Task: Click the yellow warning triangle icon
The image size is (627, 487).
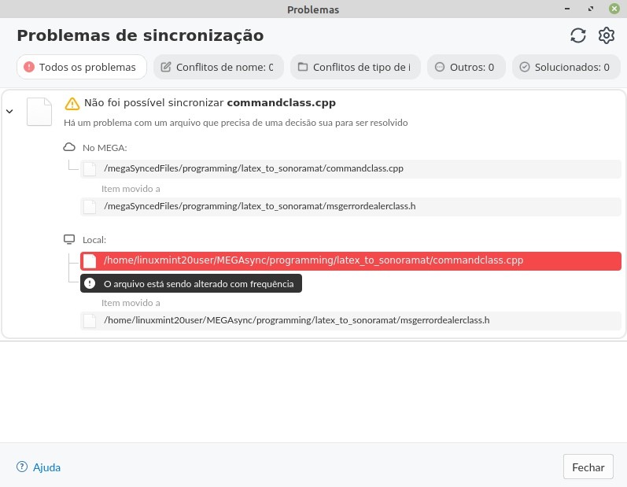Action: (x=72, y=104)
